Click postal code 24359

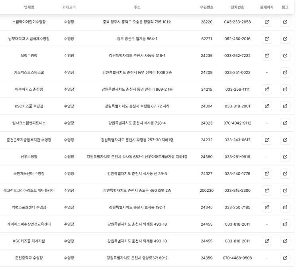pyautogui.click(x=206, y=258)
